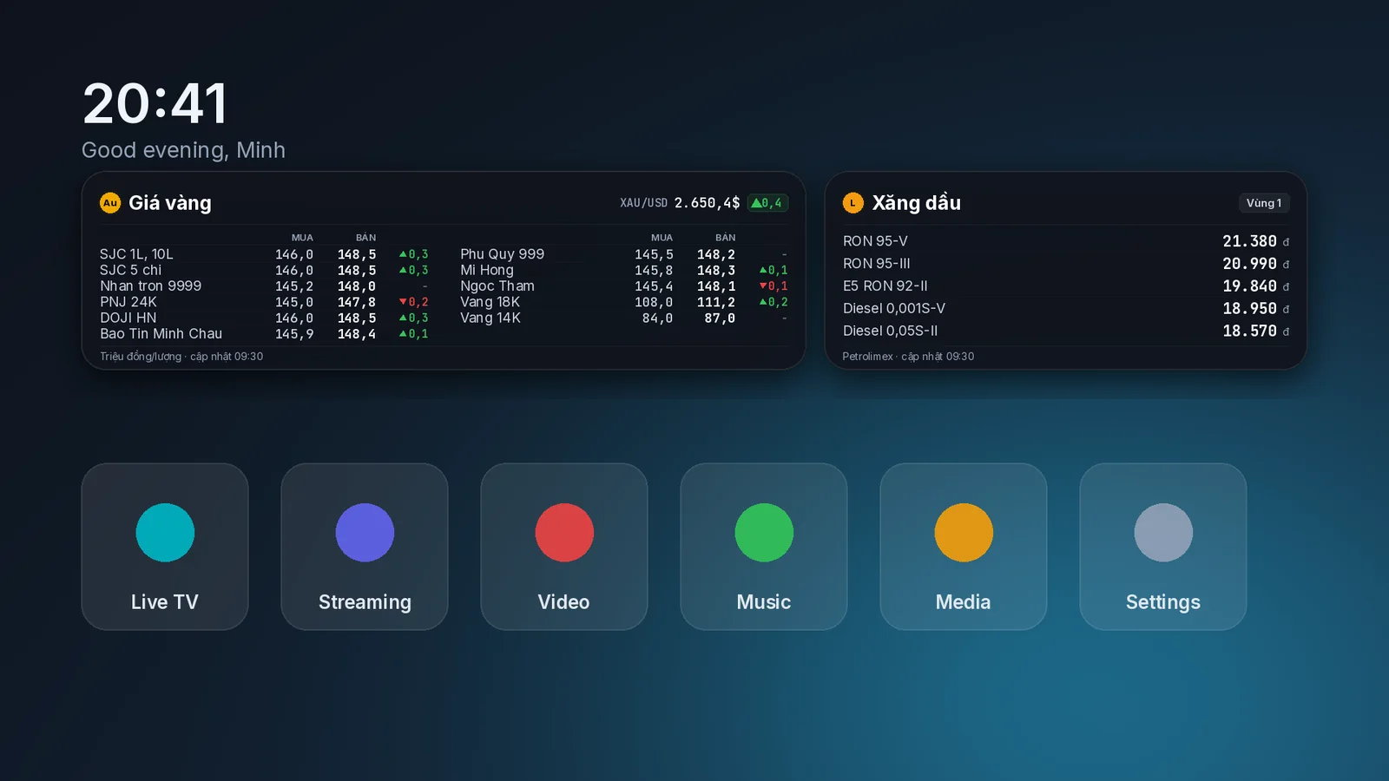Select the Streaming tile label
Image resolution: width=1389 pixels, height=781 pixels.
[365, 602]
